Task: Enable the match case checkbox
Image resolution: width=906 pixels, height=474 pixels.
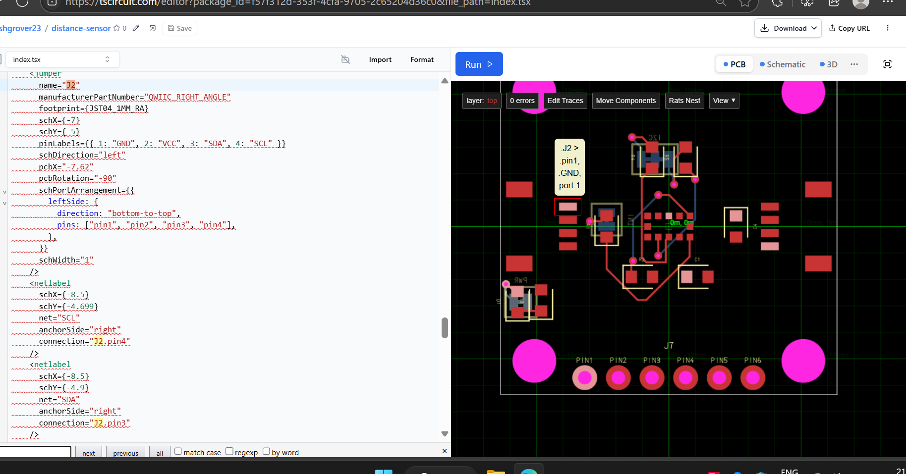Action: click(178, 451)
